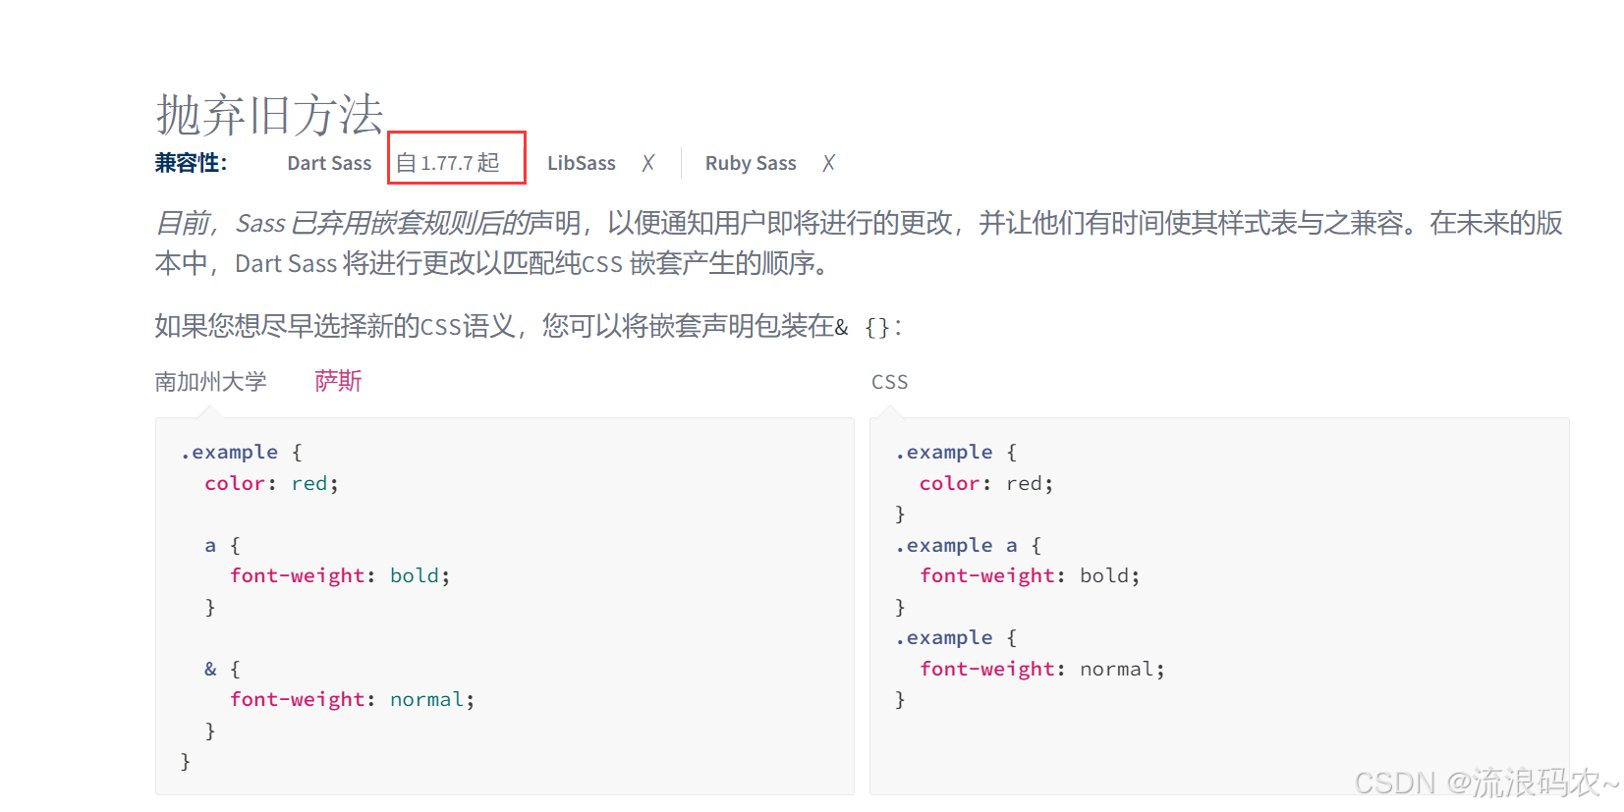Click the CSS output label
This screenshot has width=1624, height=812.
click(x=890, y=382)
